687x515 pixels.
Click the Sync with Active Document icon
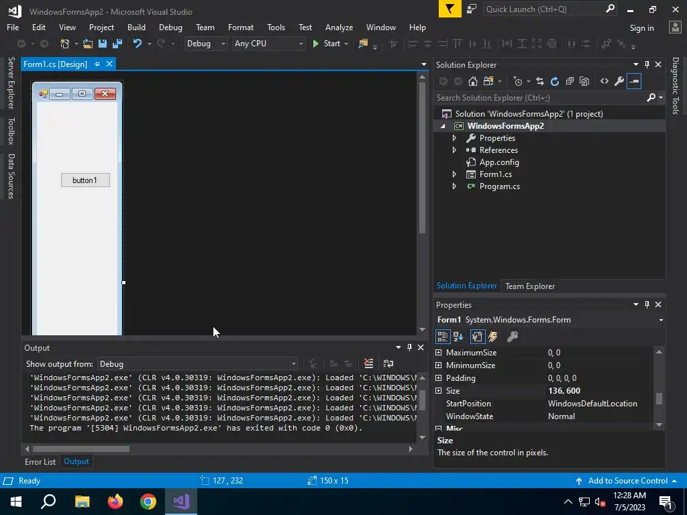(540, 81)
